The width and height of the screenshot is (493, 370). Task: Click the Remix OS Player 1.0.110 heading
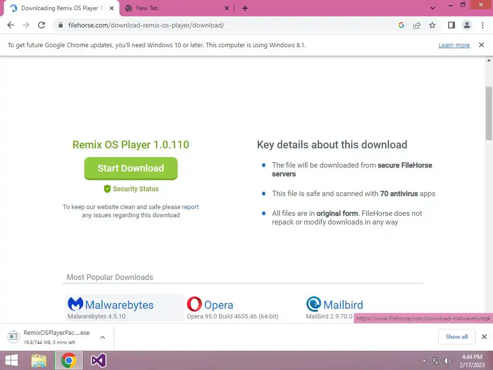[131, 145]
